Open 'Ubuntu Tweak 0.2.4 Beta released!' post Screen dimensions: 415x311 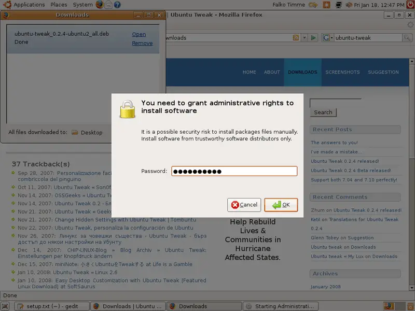pos(351,171)
